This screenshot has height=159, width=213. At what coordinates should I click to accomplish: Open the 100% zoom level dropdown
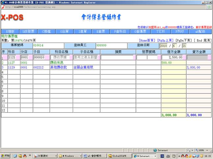201,150
